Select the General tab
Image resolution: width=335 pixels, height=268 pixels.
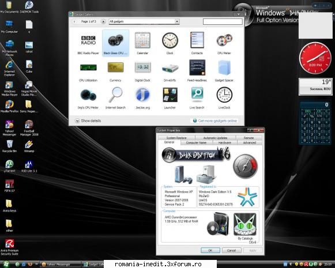pos(169,142)
